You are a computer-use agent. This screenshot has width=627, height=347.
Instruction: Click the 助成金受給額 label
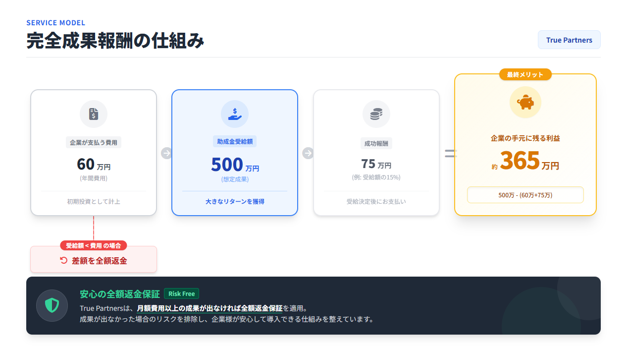coord(235,141)
